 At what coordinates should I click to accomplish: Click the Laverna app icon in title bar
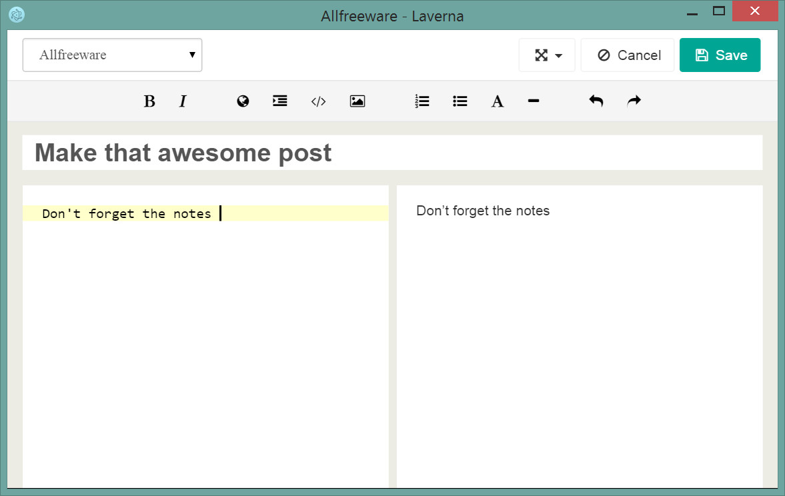pos(17,15)
